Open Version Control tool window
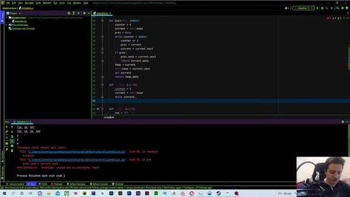 tap(15, 184)
